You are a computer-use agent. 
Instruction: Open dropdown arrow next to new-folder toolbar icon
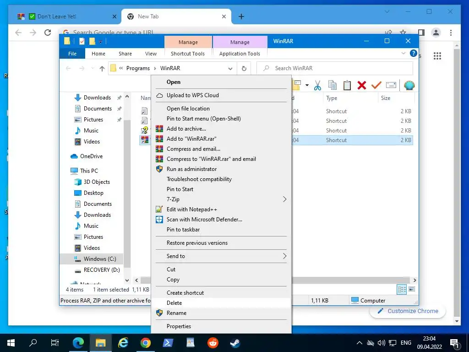pyautogui.click(x=307, y=86)
